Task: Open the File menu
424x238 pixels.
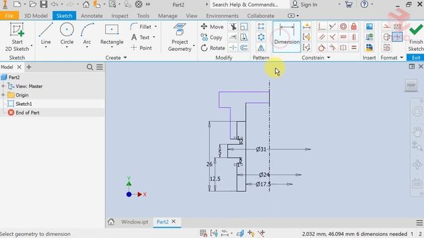Action: pos(9,16)
